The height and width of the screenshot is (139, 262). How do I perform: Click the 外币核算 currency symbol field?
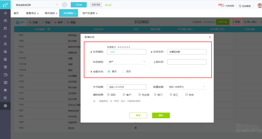[127, 87]
